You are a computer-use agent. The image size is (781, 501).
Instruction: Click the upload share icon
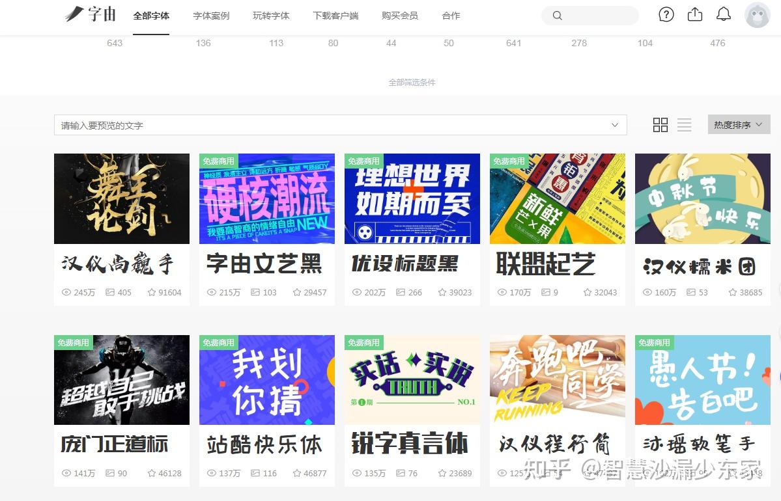click(695, 14)
